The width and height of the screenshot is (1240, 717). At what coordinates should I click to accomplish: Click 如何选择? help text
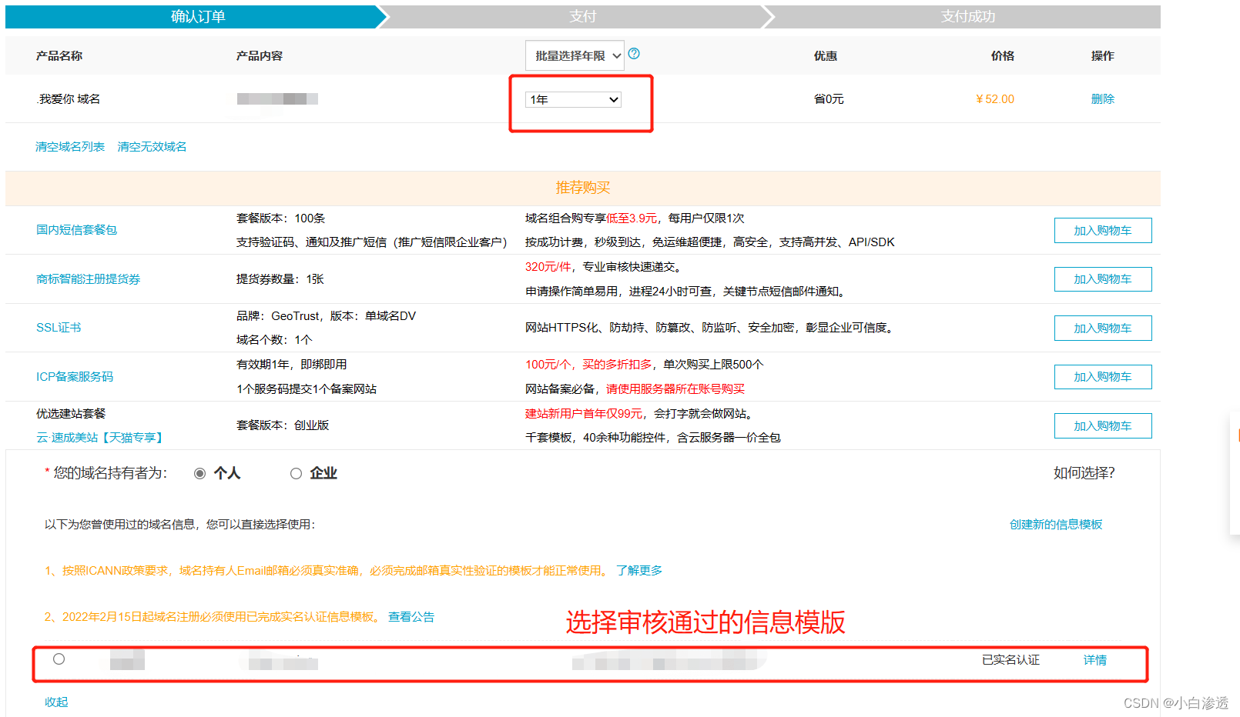[x=1084, y=472]
